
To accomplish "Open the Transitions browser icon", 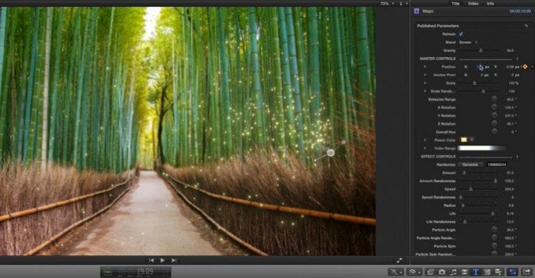I will 465,272.
